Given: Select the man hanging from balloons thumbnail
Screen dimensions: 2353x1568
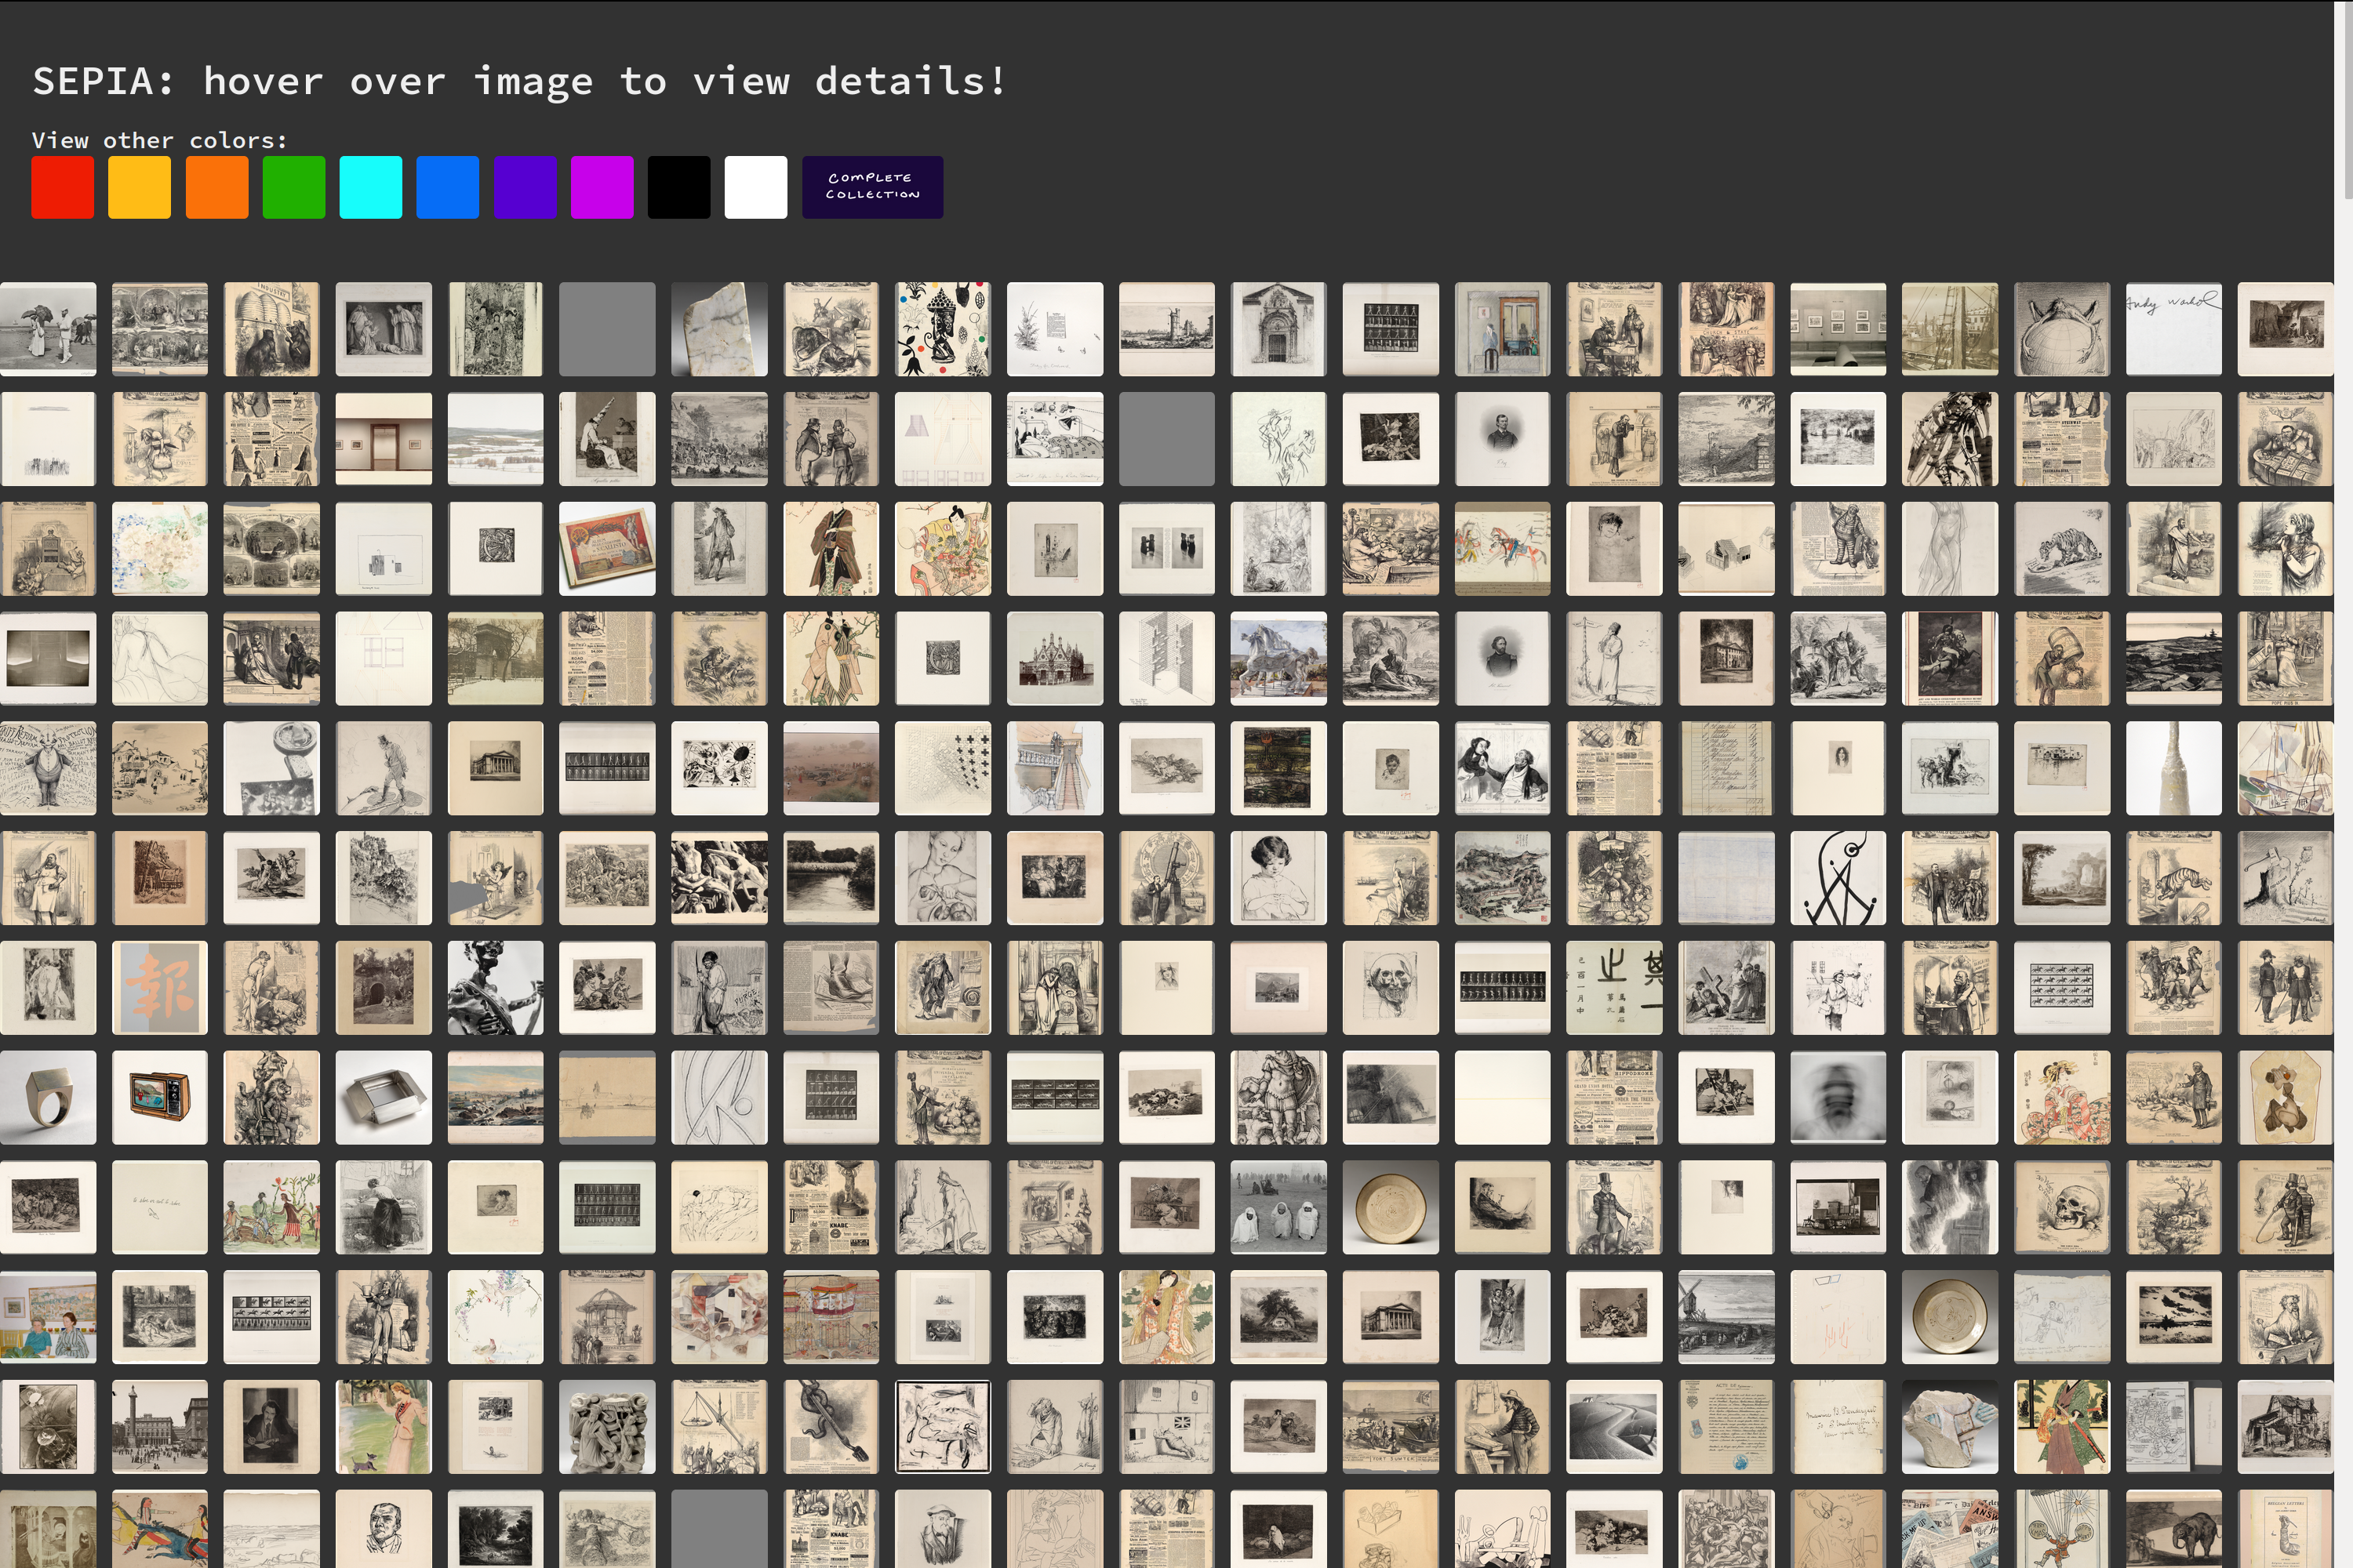Looking at the screenshot, I should [2061, 1529].
